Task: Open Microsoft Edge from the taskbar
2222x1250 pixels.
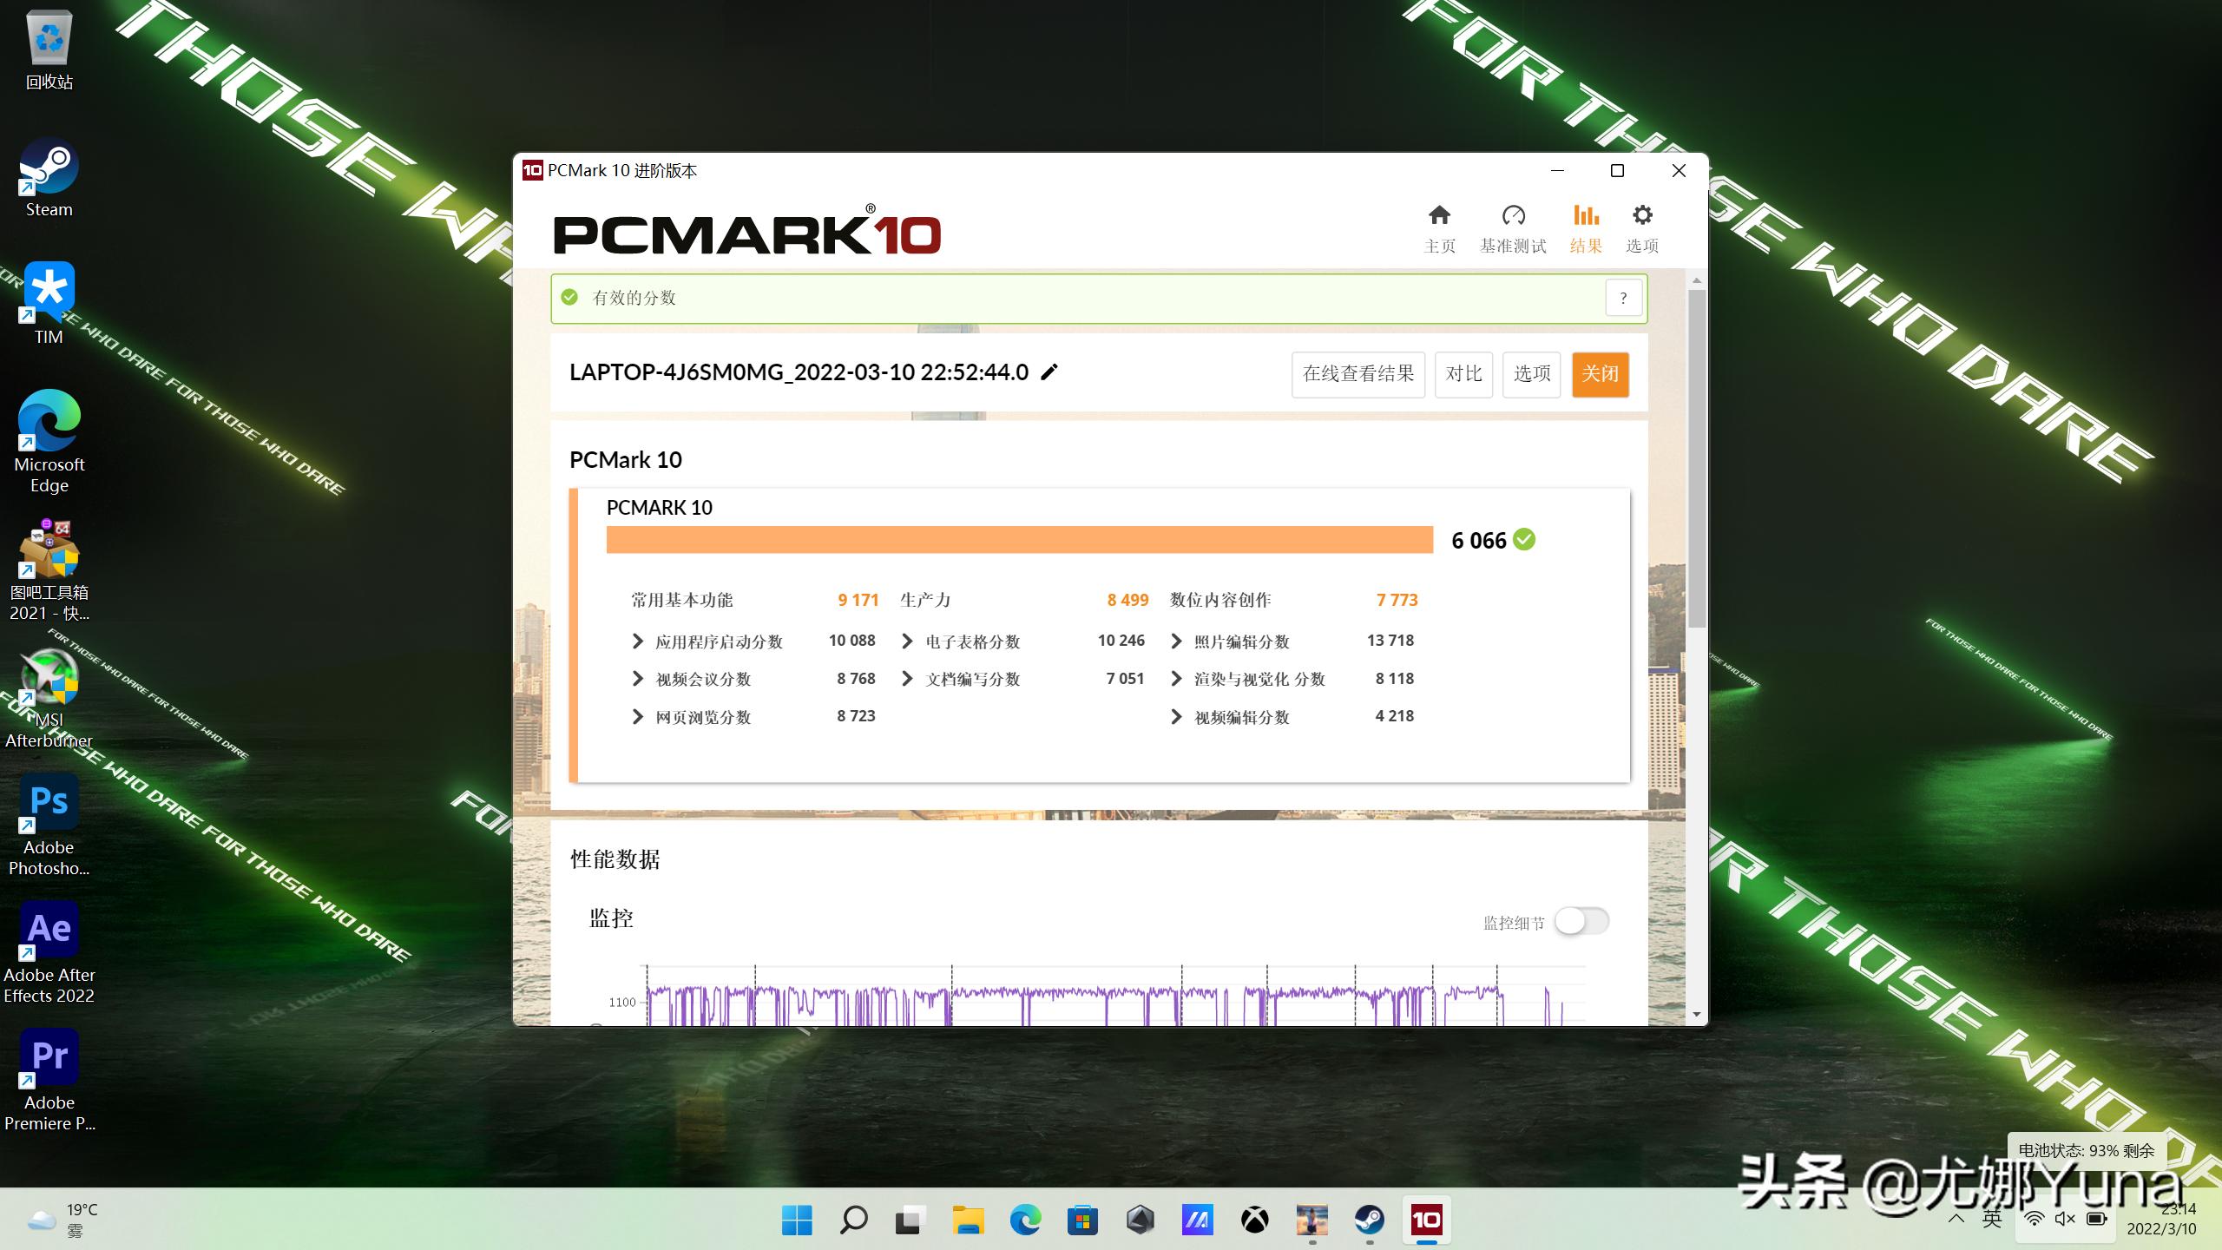Action: (x=1025, y=1220)
